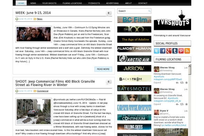Open the Tumblr social profile icon
The width and height of the screenshot is (204, 136).
[175, 51]
